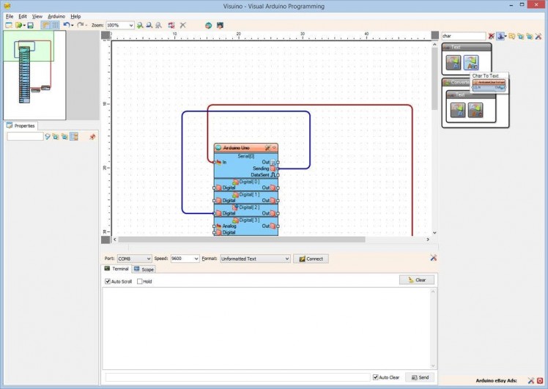548x389 pixels.
Task: Click the Save project icon
Action: (30, 25)
